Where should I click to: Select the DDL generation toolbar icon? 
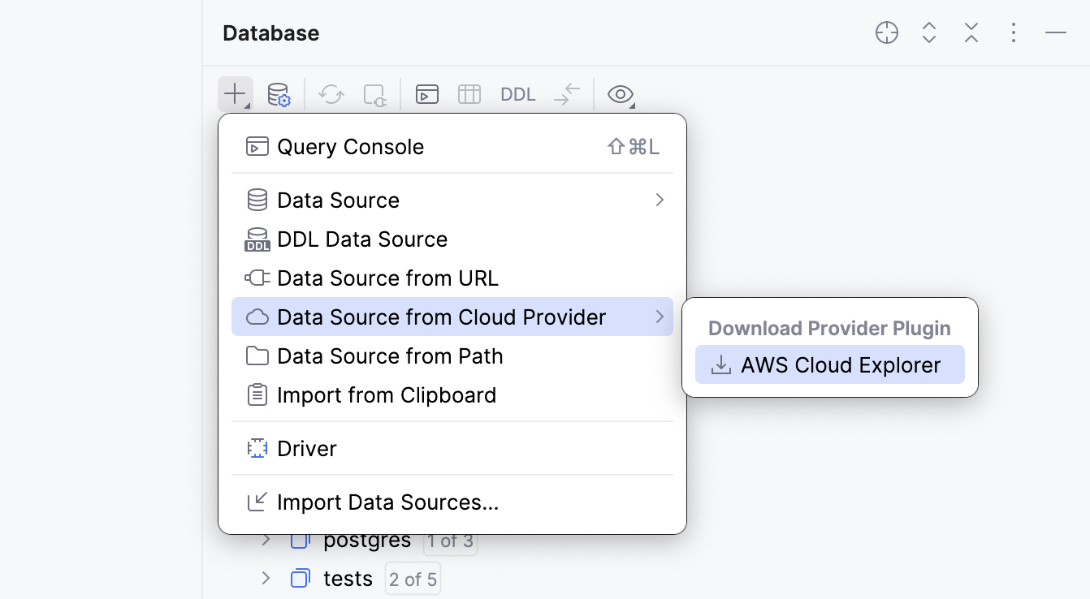(517, 94)
